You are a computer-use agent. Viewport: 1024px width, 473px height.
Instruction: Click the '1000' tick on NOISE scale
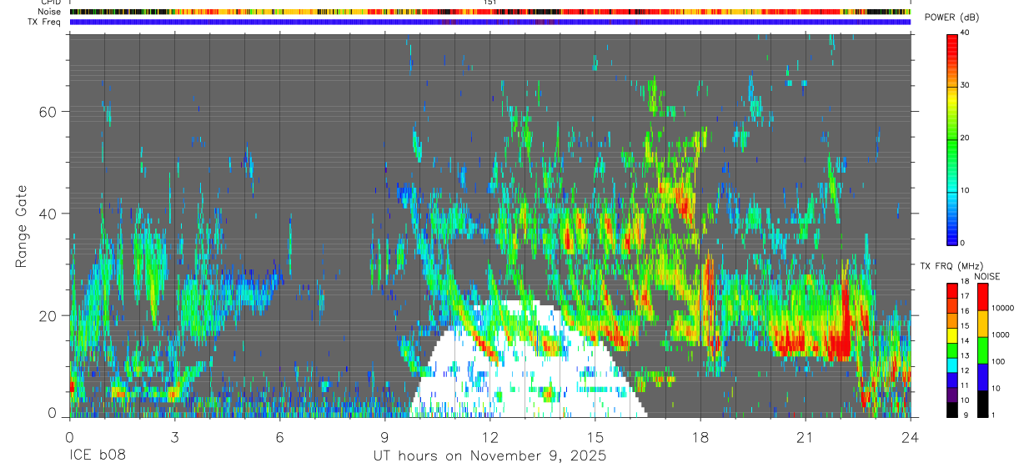[x=1001, y=335]
